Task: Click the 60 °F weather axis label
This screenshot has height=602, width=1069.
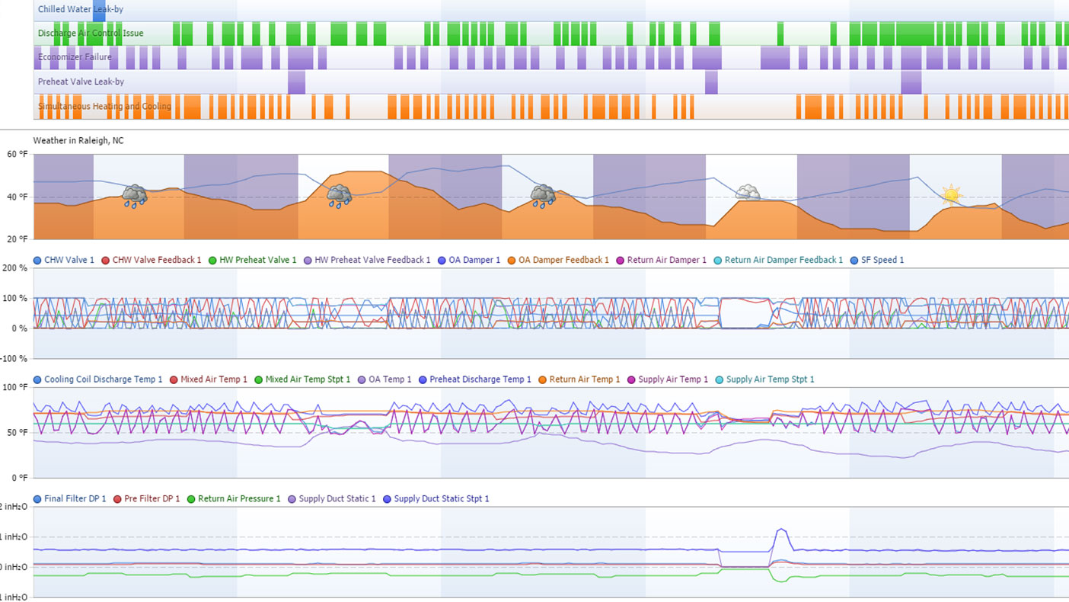Action: pos(18,154)
